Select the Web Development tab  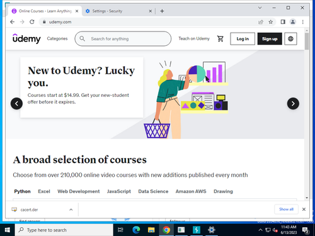pyautogui.click(x=79, y=191)
